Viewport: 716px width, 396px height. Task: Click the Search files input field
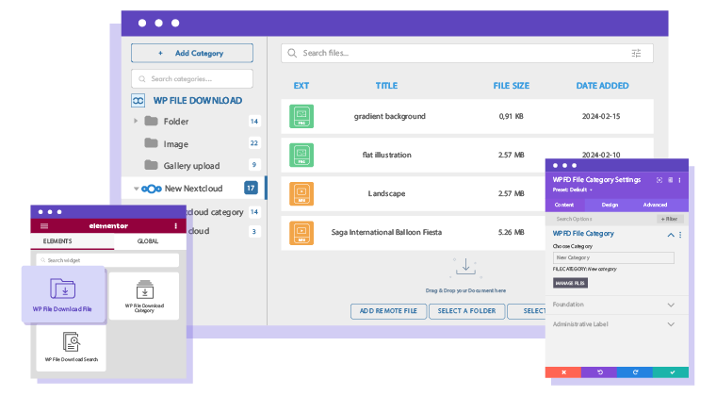coord(462,54)
